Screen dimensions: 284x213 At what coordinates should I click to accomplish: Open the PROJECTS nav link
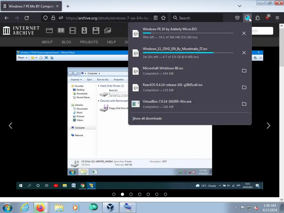tap(89, 42)
